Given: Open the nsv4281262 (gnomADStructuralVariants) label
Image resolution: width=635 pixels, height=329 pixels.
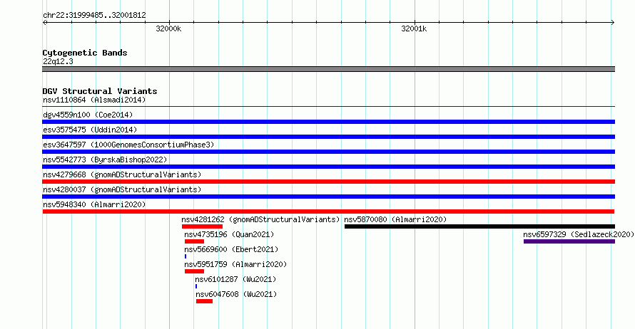Looking at the screenshot, I should click(260, 219).
